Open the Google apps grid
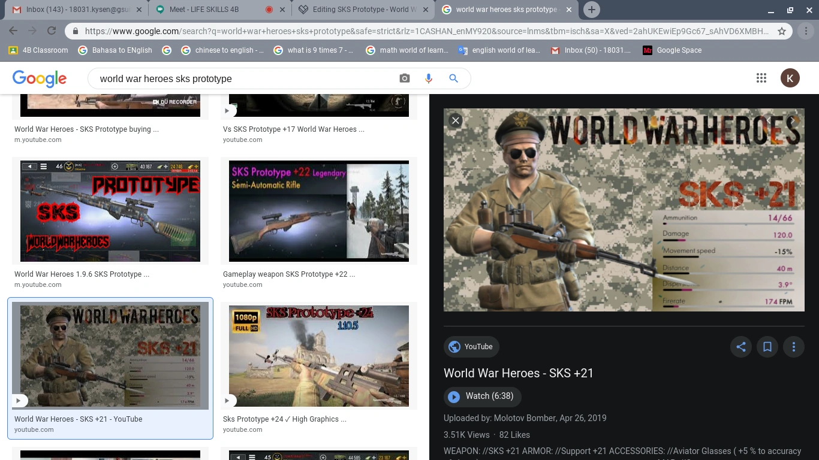The image size is (819, 460). (761, 78)
